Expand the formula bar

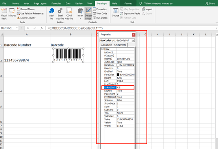(x=216, y=28)
